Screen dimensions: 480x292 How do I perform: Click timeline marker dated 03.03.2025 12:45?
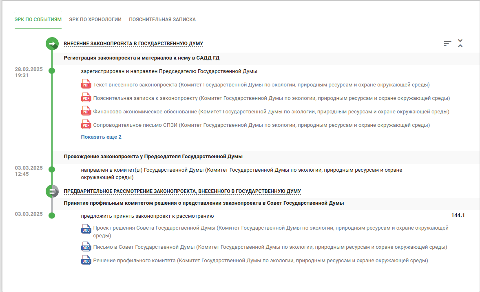[52, 169]
